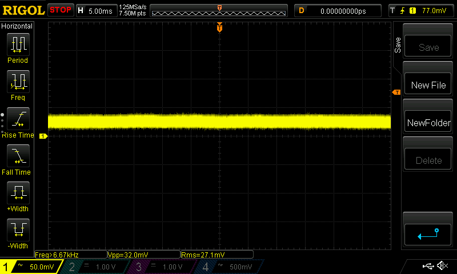Click the trigger source channel 1 badge
Image resolution: width=457 pixels, height=274 pixels.
pyautogui.click(x=412, y=11)
